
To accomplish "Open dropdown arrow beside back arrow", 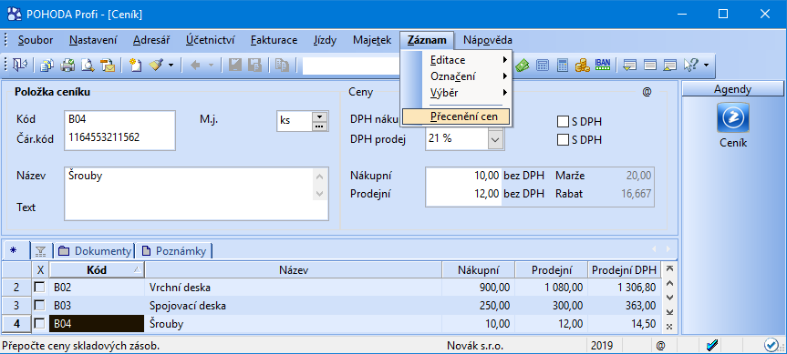I will 211,66.
